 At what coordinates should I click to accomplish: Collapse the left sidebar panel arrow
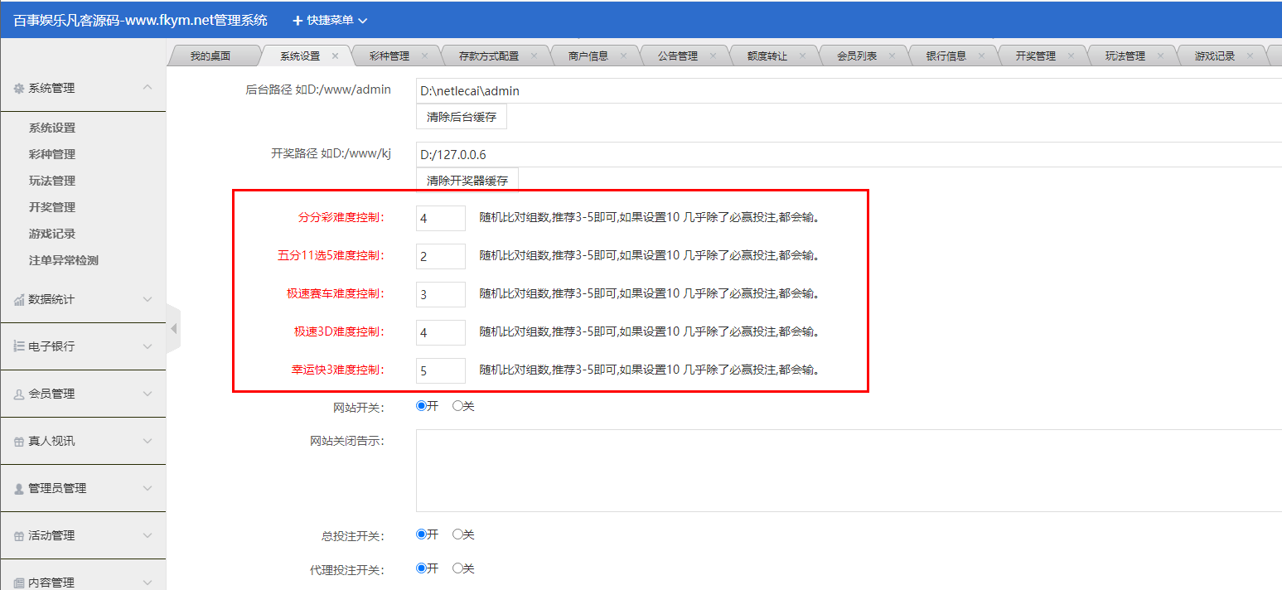coord(173,328)
